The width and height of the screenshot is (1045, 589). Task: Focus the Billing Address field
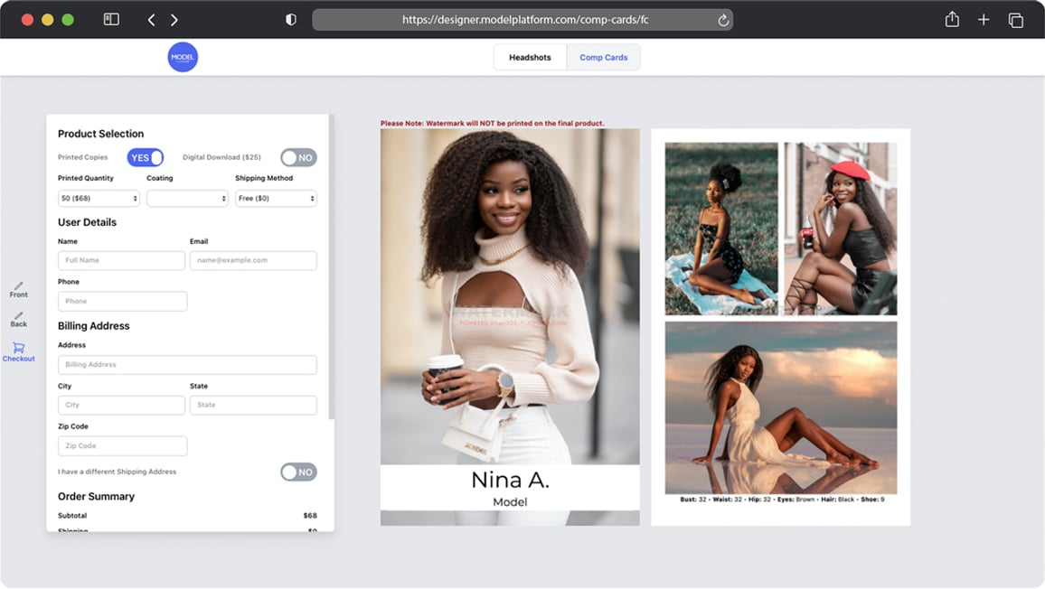click(187, 365)
